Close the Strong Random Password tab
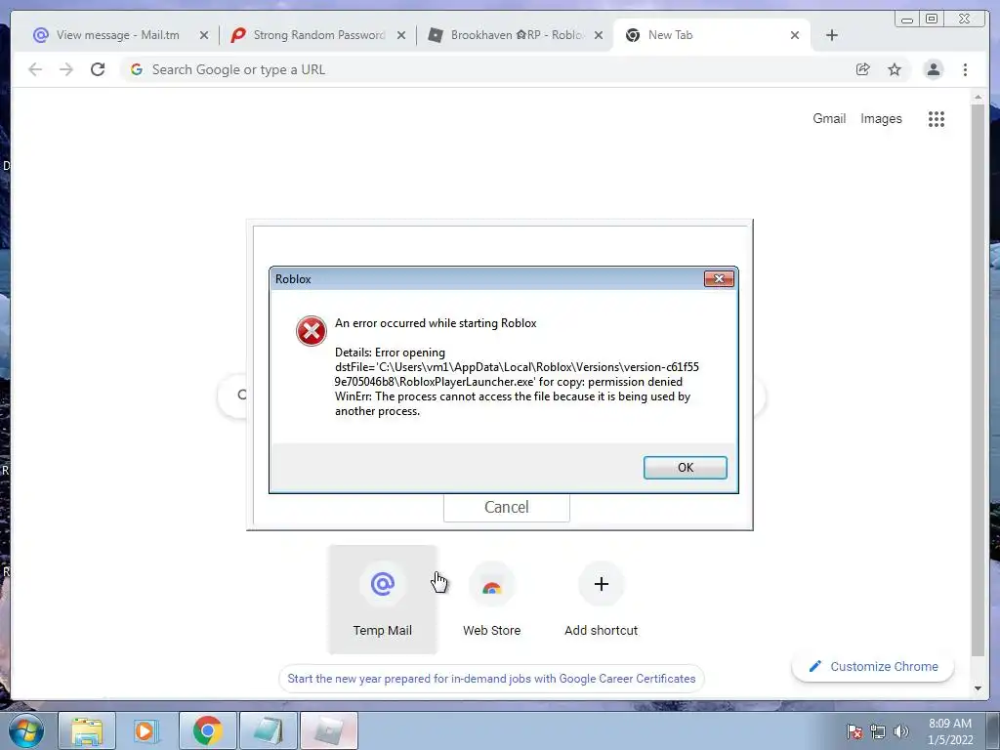 pos(401,35)
